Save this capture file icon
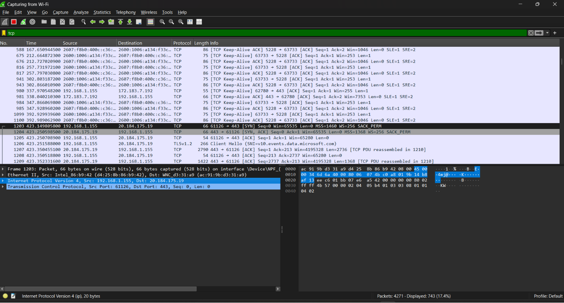Viewport: 564px width, 303px height. (x=53, y=22)
